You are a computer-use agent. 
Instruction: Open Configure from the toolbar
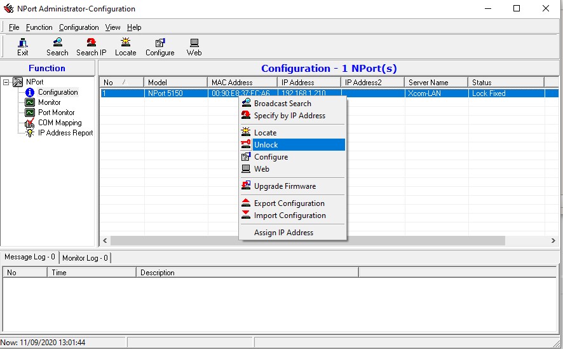click(159, 46)
